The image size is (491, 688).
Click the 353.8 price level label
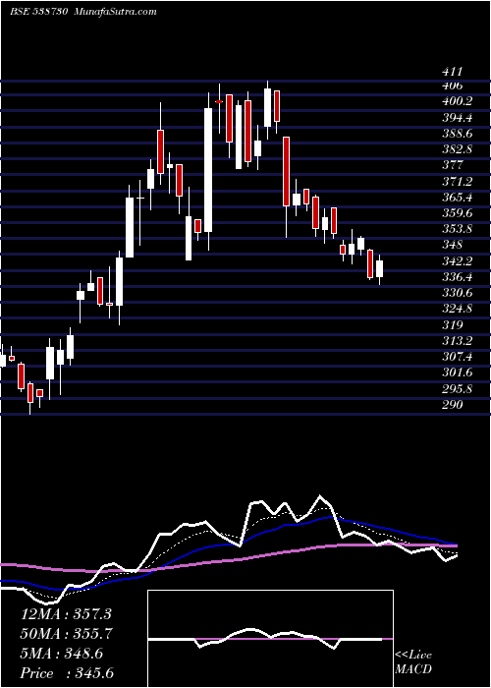[x=458, y=229]
